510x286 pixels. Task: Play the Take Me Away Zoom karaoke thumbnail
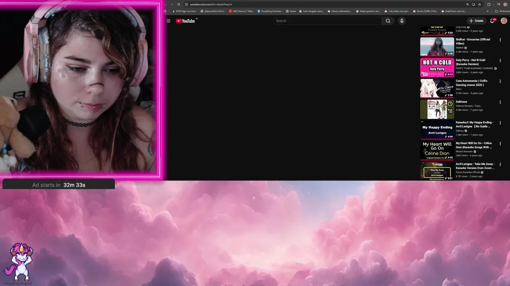(x=437, y=171)
